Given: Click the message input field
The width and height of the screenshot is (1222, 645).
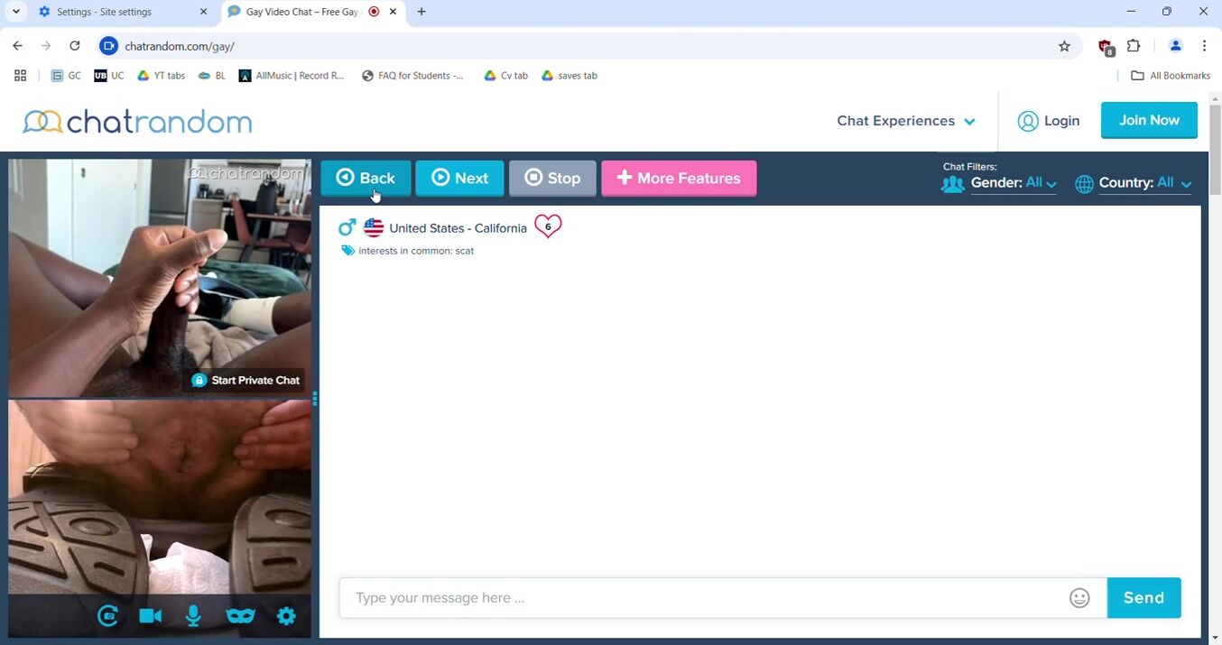Looking at the screenshot, I should pyautogui.click(x=704, y=598).
